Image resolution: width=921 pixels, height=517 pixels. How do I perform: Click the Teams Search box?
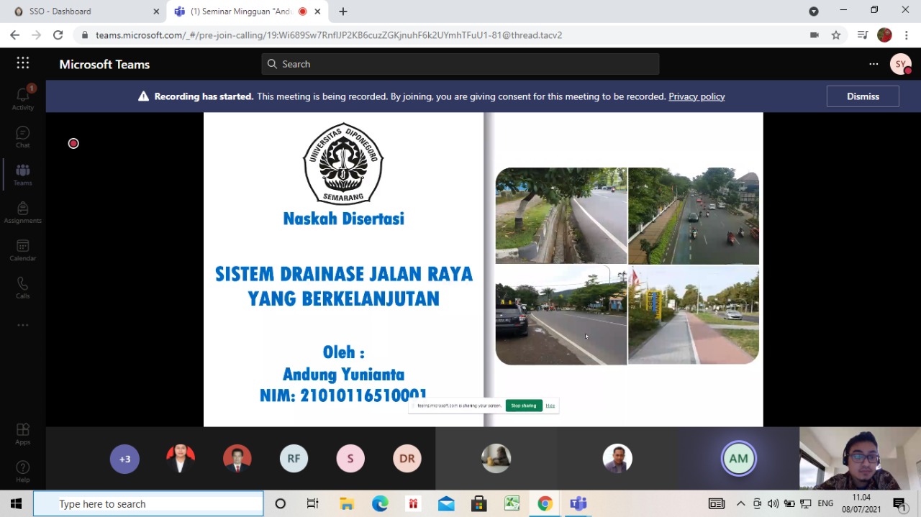[x=460, y=64]
